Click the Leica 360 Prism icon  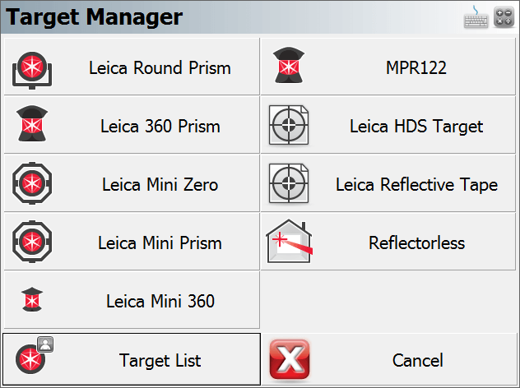pyautogui.click(x=32, y=123)
